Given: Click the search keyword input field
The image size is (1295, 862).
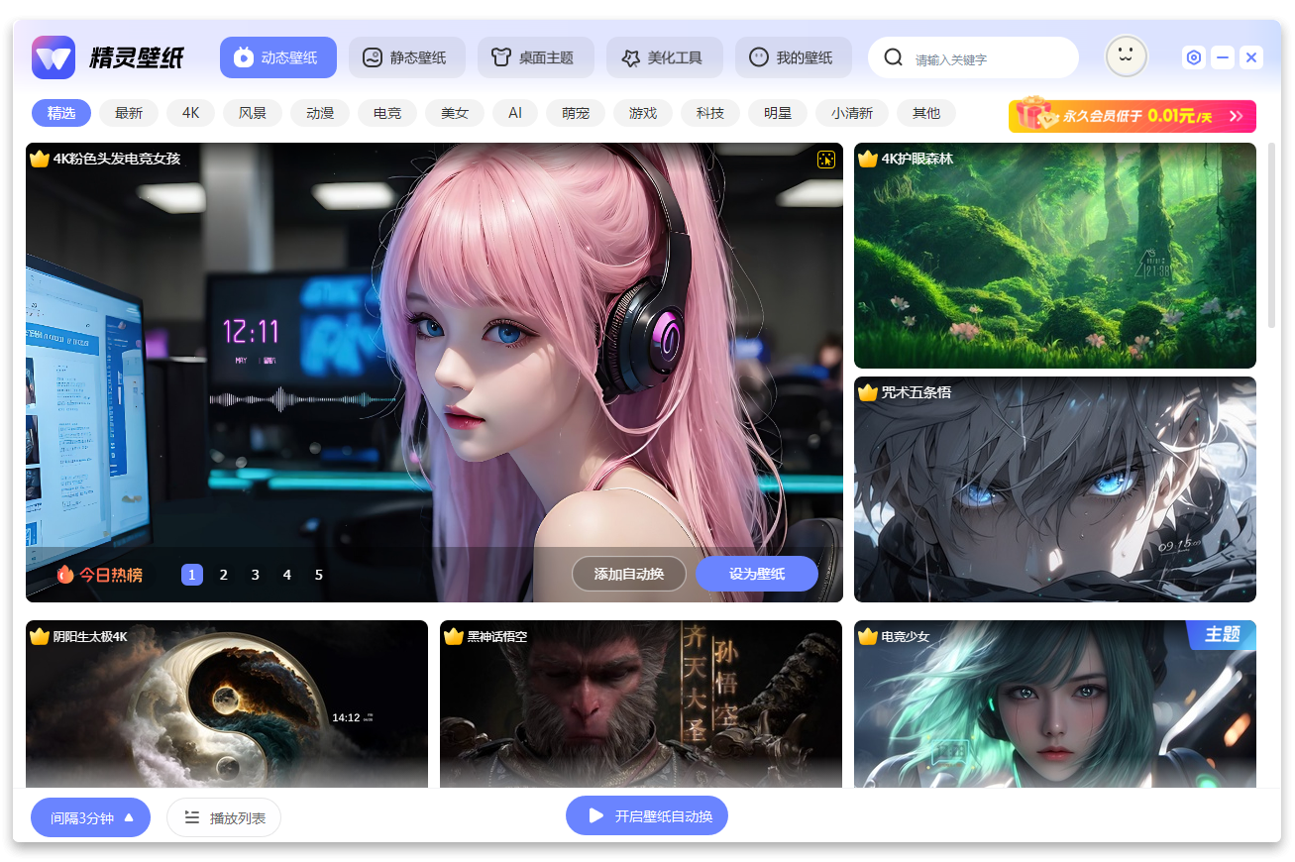Looking at the screenshot, I should [973, 57].
